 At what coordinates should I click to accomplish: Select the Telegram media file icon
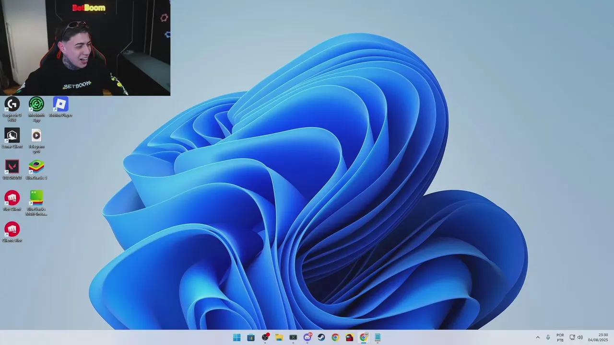click(x=36, y=140)
